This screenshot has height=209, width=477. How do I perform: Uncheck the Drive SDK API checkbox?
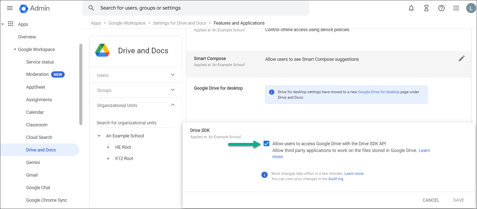[266, 143]
